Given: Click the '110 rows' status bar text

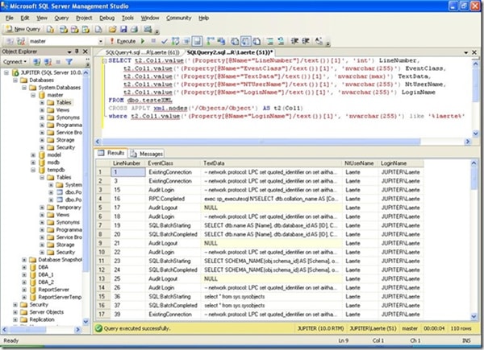Looking at the screenshot, I should point(461,328).
